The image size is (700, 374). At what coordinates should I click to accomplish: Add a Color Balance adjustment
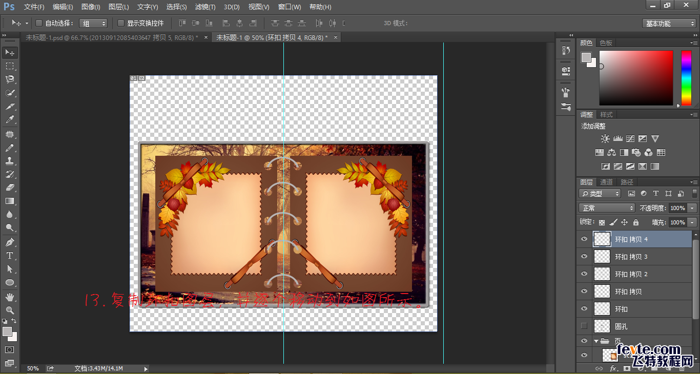point(612,153)
